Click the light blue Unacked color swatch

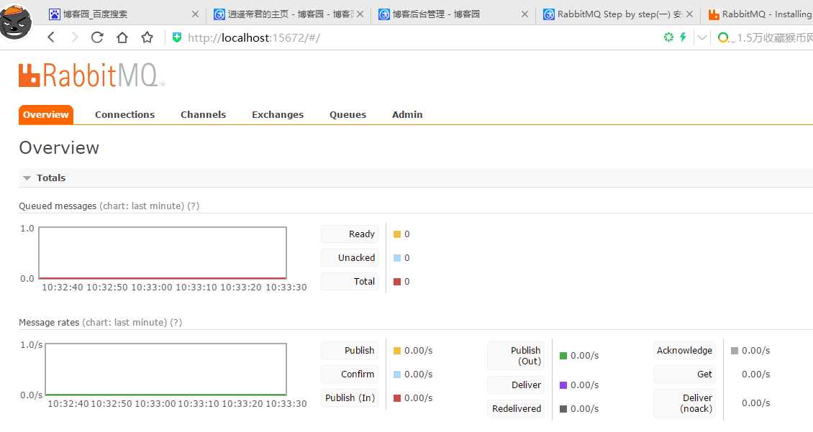397,258
